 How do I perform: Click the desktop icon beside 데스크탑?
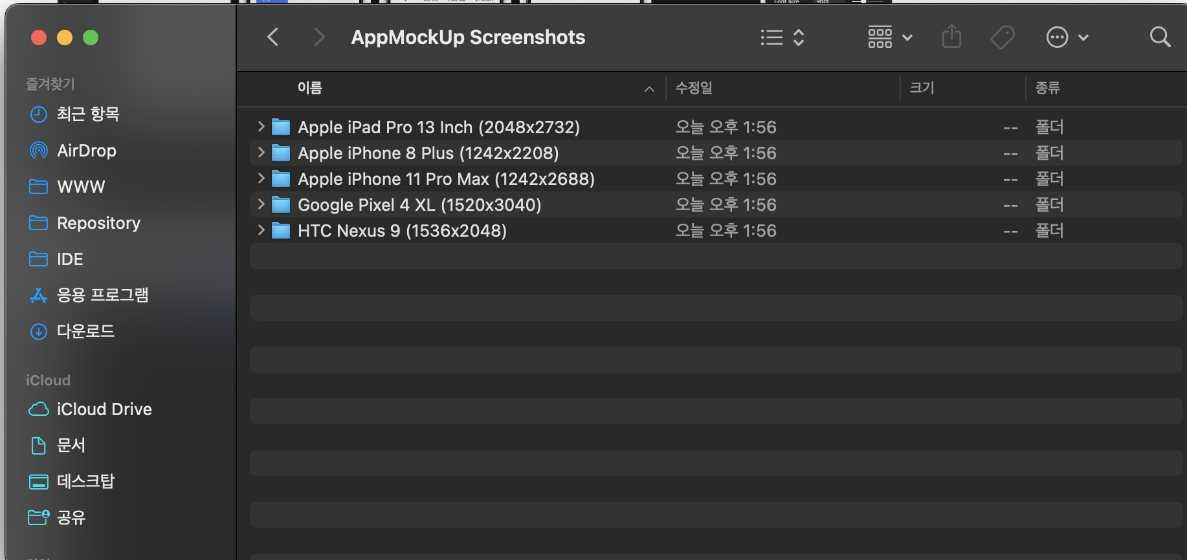39,482
